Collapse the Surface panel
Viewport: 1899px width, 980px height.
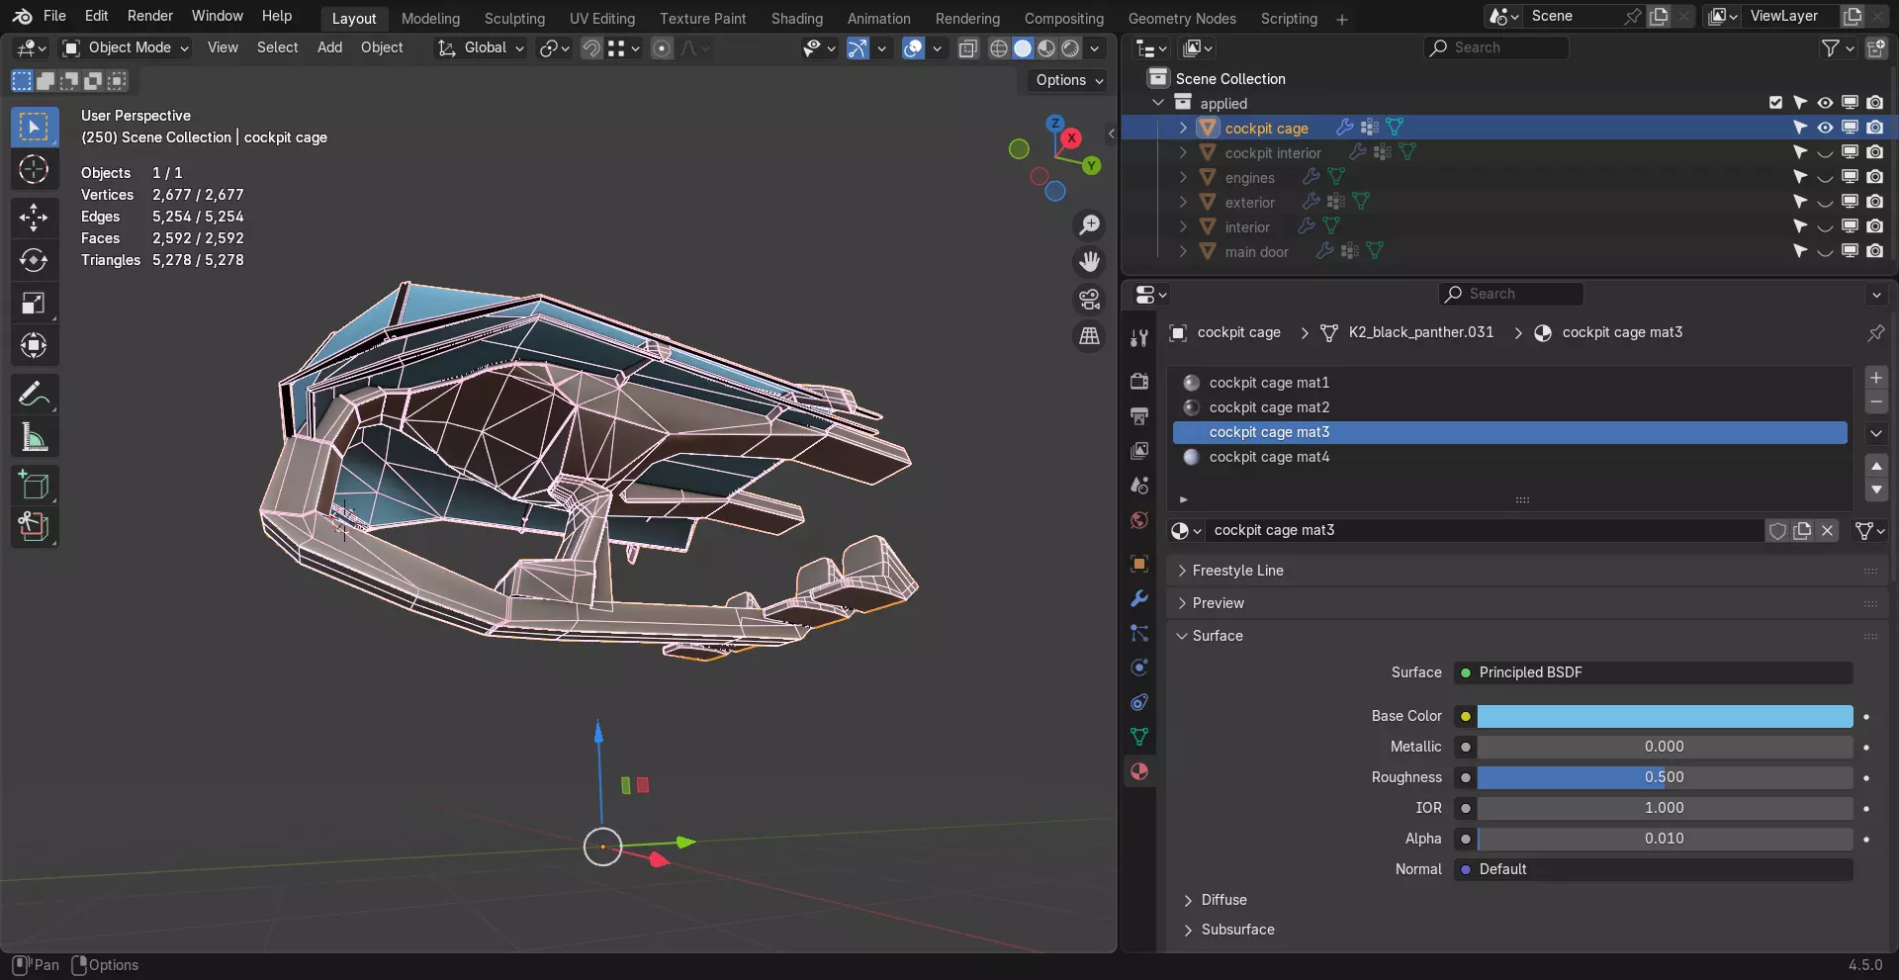1217,636
